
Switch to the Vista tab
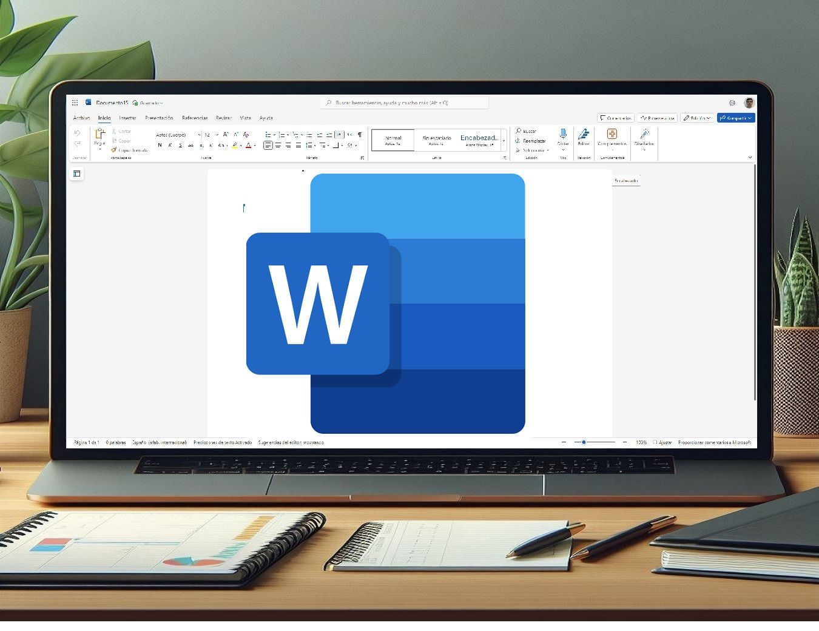pos(245,118)
